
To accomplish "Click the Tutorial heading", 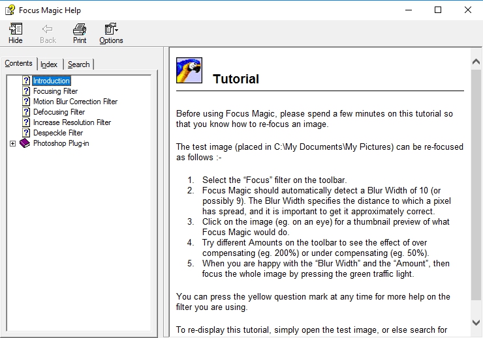I will click(236, 79).
